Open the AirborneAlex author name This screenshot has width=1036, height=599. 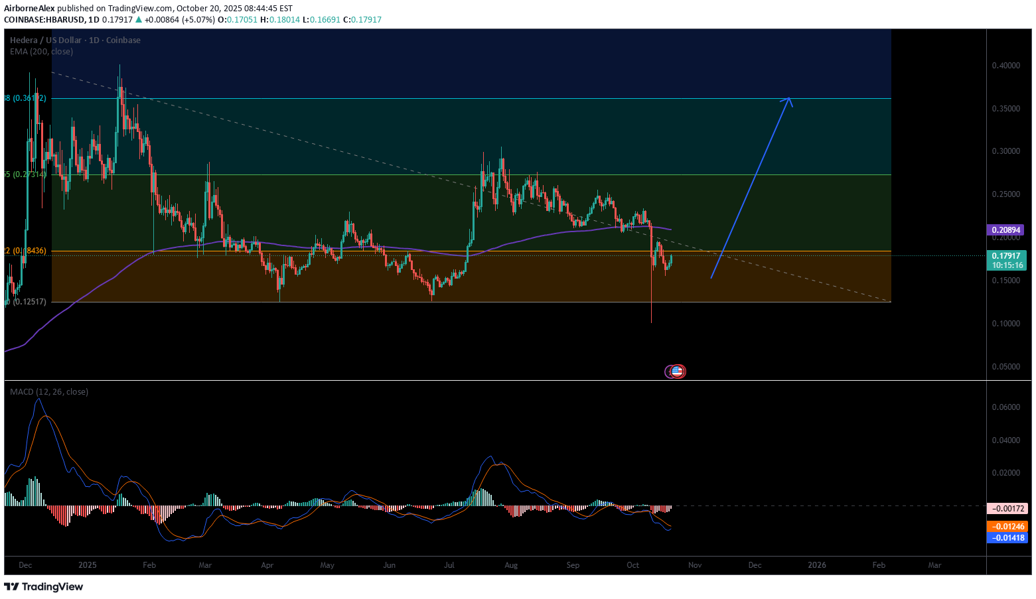point(29,9)
